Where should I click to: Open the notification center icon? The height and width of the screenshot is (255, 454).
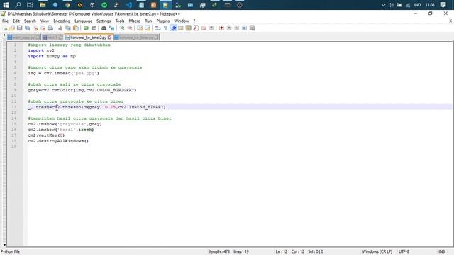tap(443, 5)
